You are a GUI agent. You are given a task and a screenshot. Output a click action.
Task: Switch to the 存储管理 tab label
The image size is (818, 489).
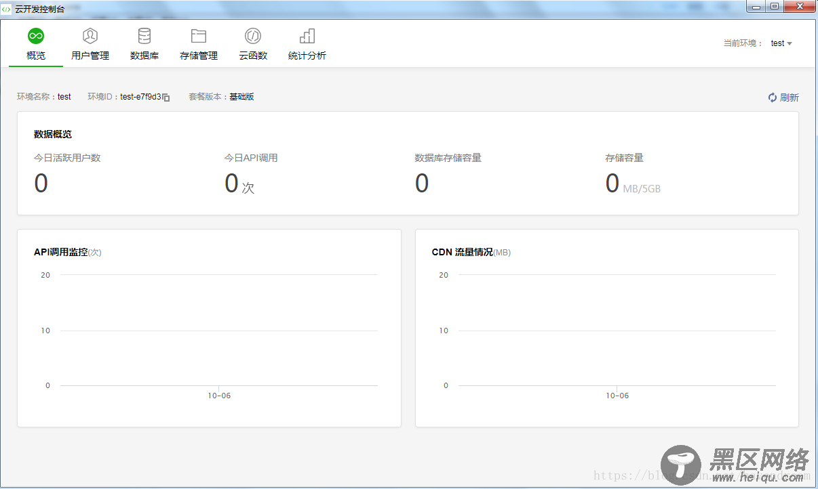click(x=199, y=56)
